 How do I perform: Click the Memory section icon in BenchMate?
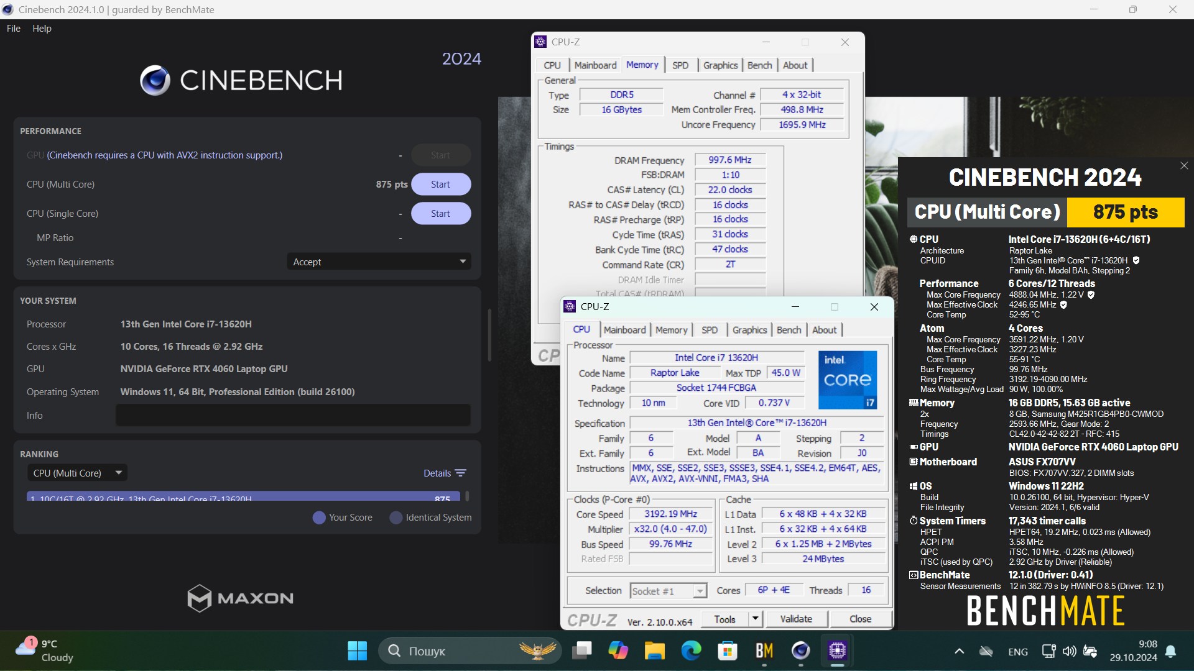click(x=914, y=403)
